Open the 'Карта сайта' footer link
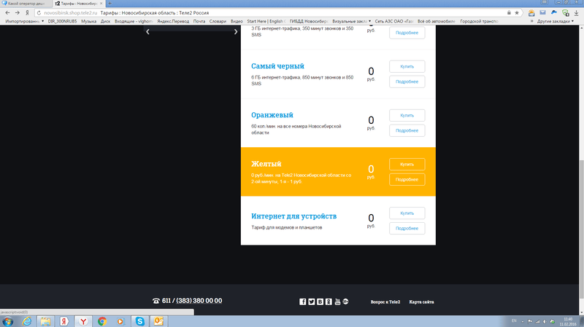 [x=422, y=302]
